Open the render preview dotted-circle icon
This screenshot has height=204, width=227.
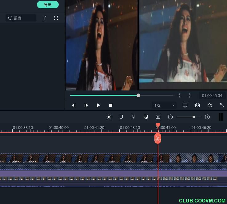coord(109,117)
